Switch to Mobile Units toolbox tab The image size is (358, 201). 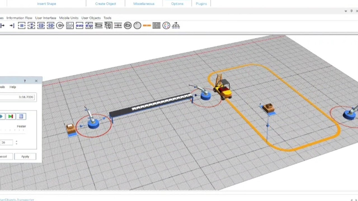pos(69,18)
